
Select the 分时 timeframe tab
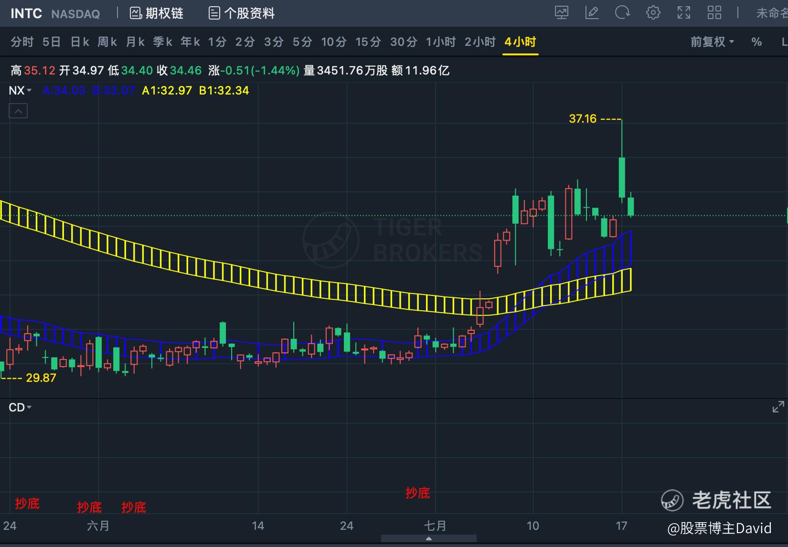pos(22,42)
